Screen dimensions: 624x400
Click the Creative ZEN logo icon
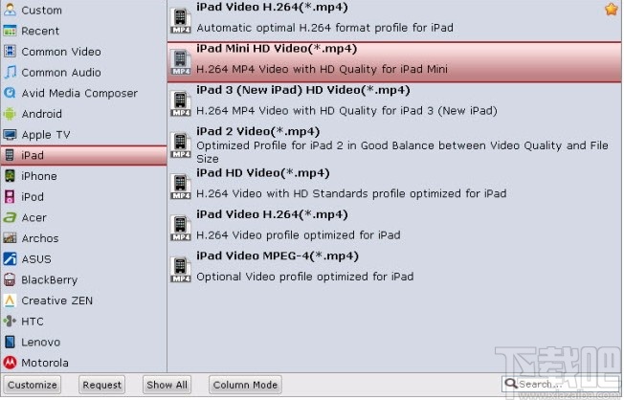click(x=10, y=300)
